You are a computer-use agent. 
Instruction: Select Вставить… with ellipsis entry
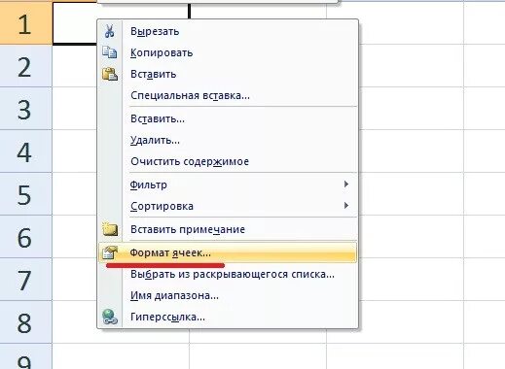[228, 118]
